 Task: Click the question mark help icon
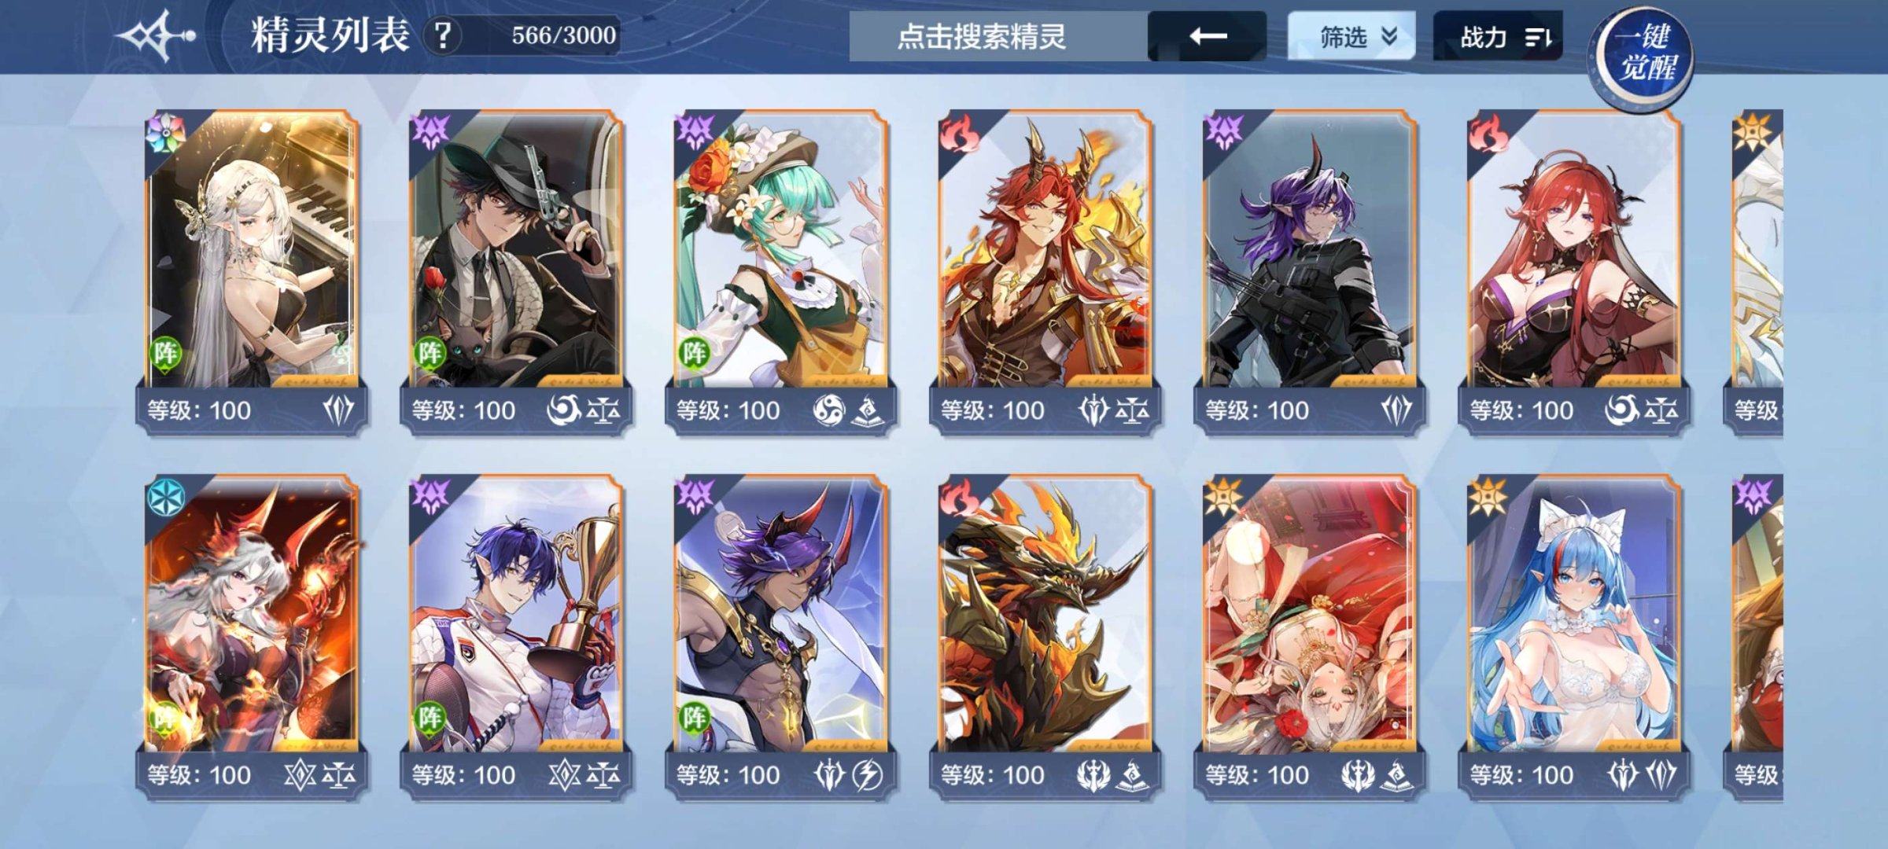click(x=443, y=35)
